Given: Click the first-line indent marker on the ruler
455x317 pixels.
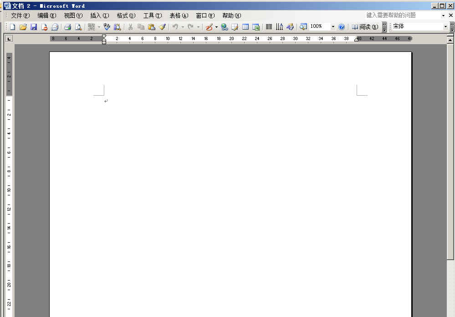Looking at the screenshot, I should tap(104, 36).
